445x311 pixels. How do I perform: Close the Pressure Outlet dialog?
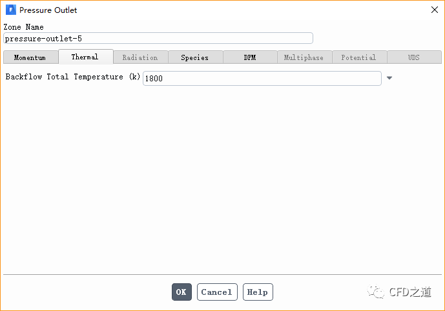(x=433, y=10)
